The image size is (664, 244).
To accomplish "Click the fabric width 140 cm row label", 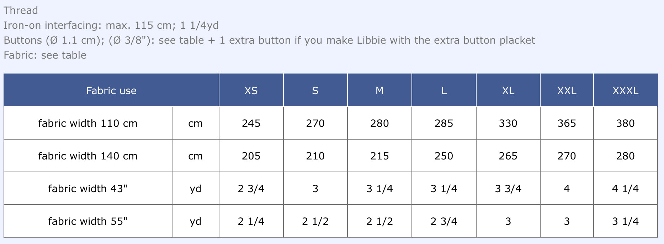I will pos(88,156).
